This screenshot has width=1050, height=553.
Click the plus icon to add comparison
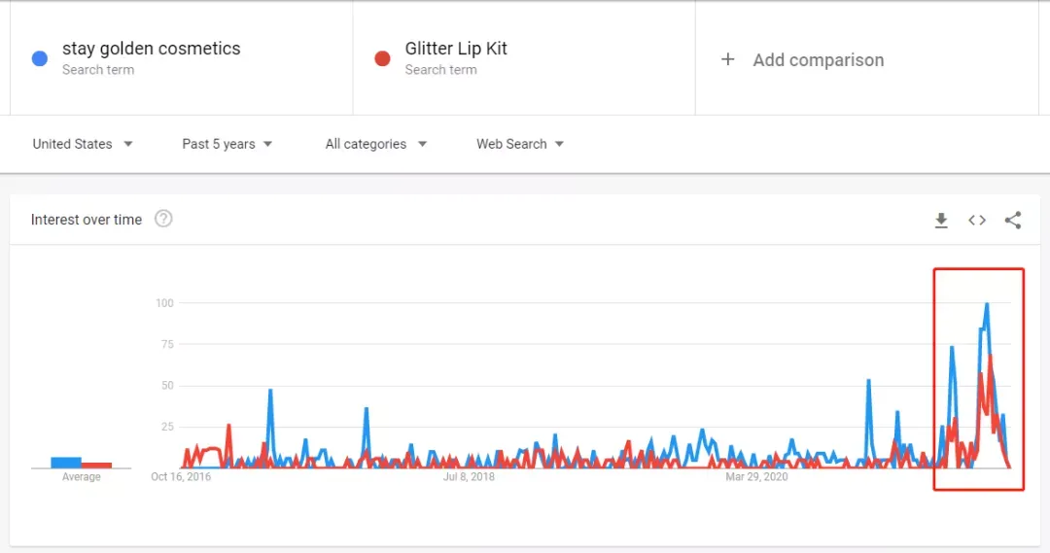coord(728,59)
